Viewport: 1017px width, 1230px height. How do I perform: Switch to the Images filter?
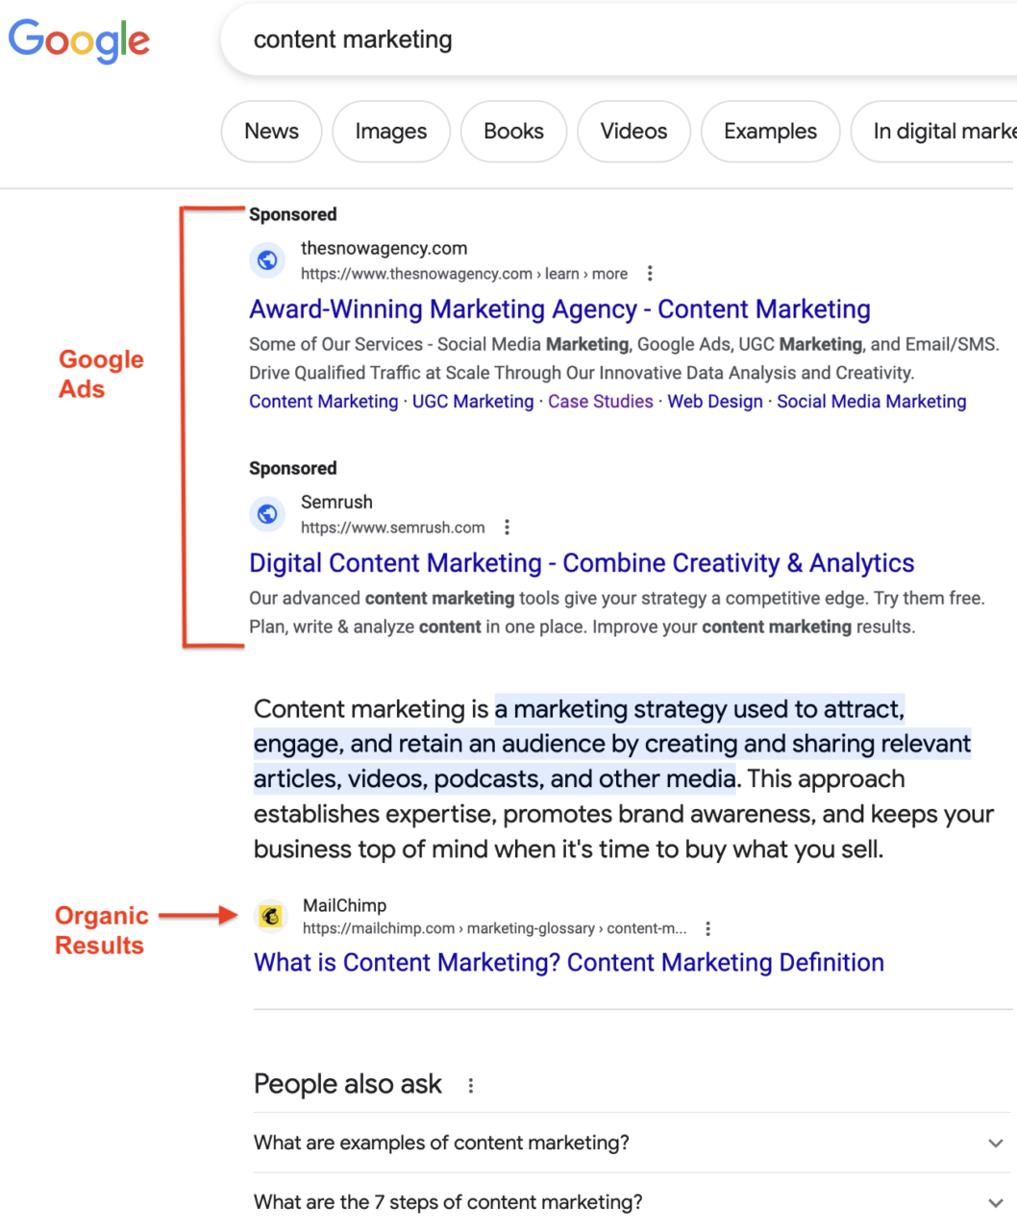(391, 132)
